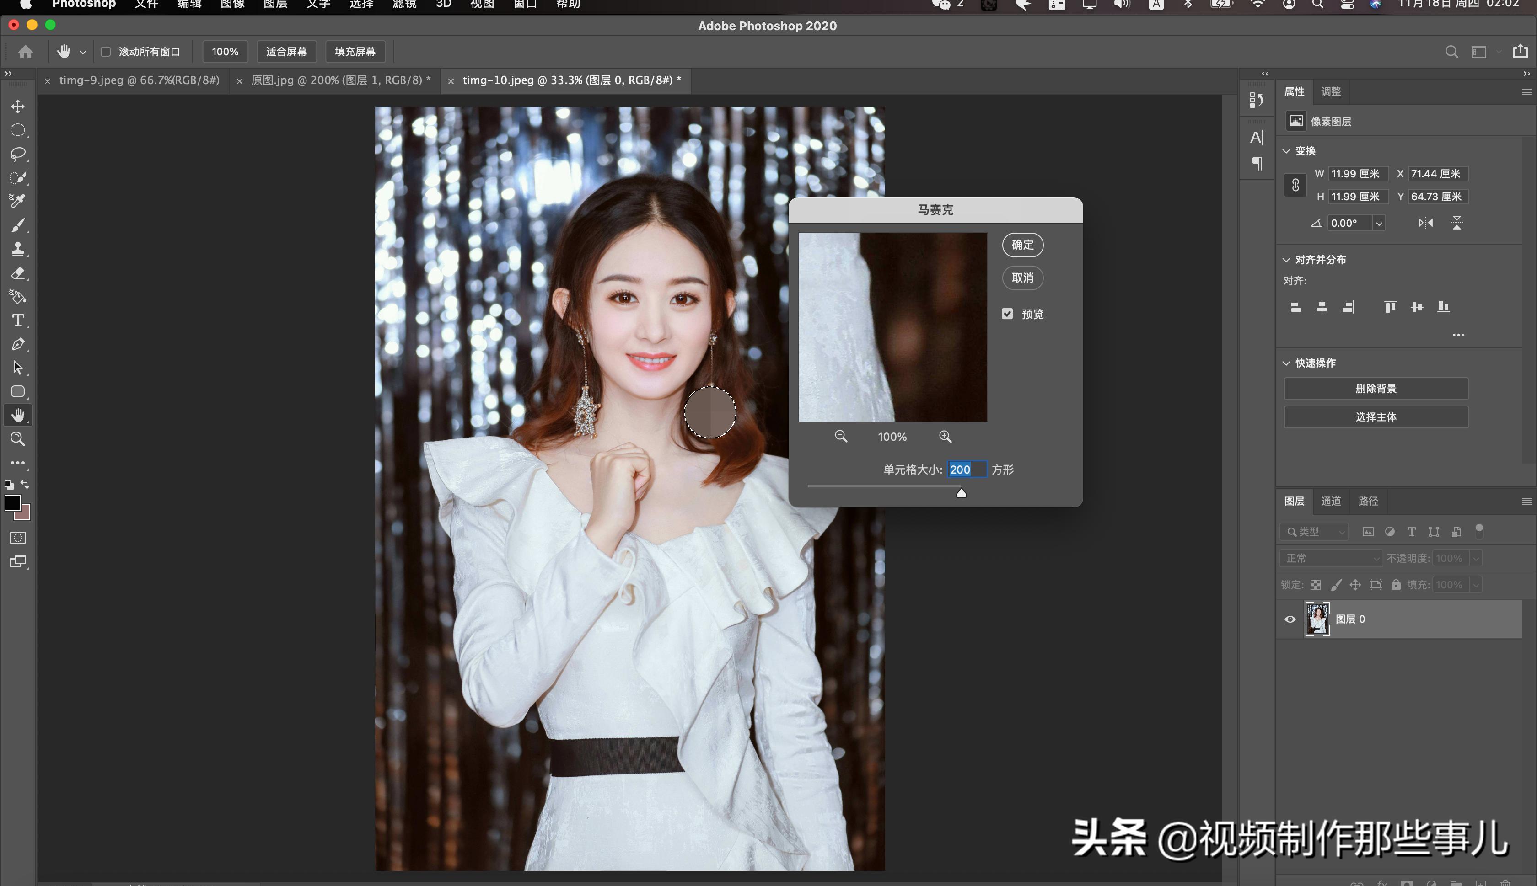Open the rotation angle dropdown
Viewport: 1537px width, 886px height.
point(1379,223)
